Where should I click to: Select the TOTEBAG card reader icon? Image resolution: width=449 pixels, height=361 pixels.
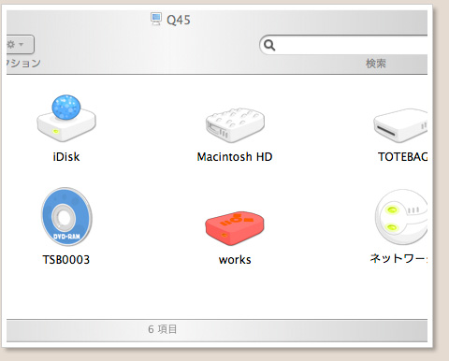[x=400, y=125]
